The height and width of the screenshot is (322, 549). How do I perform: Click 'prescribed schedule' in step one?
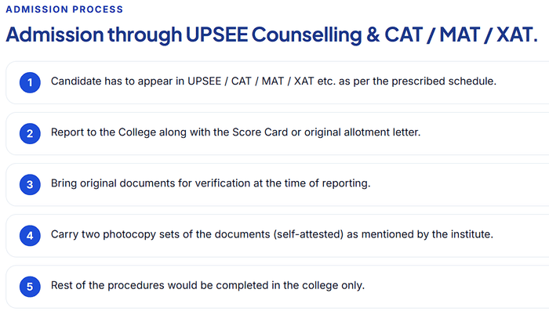point(444,81)
